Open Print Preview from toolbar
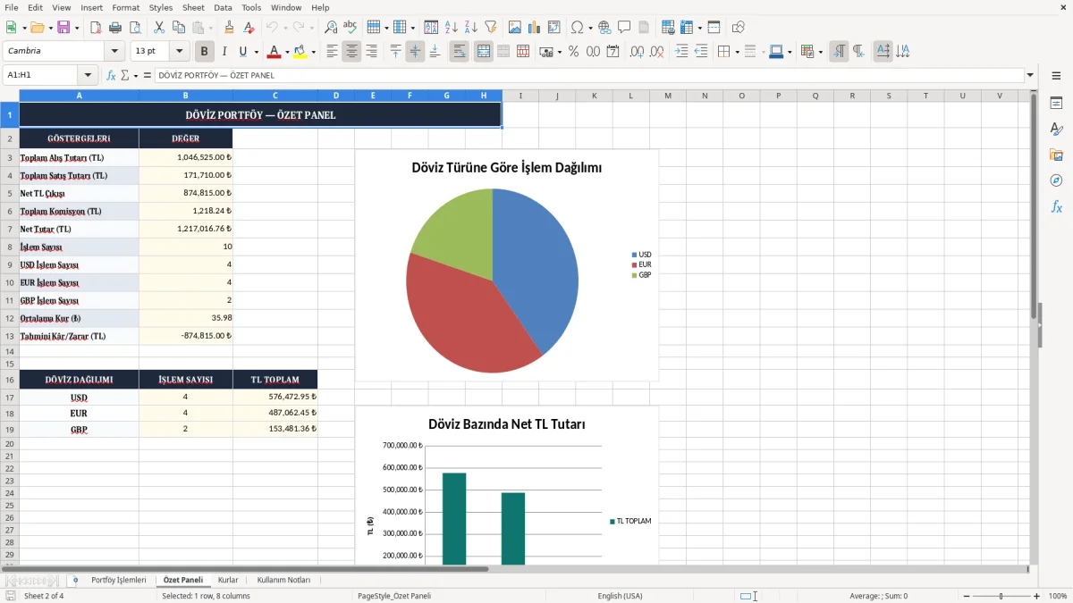Screen dimensions: 1073x603 [x=134, y=28]
